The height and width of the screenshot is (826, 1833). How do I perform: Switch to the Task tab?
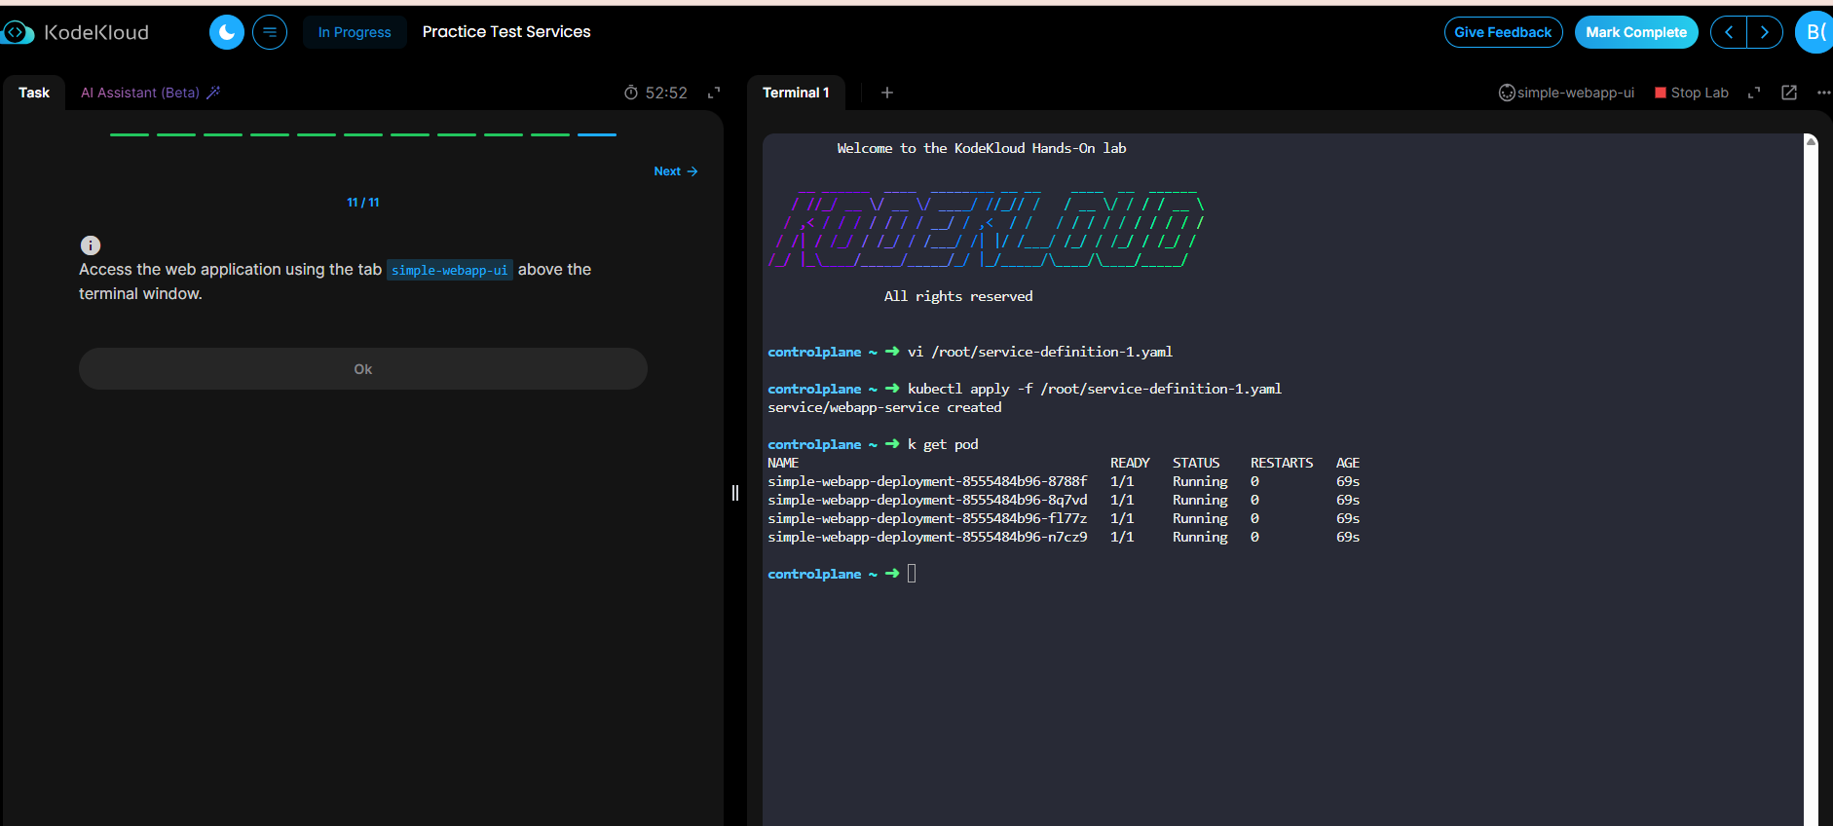click(x=34, y=93)
